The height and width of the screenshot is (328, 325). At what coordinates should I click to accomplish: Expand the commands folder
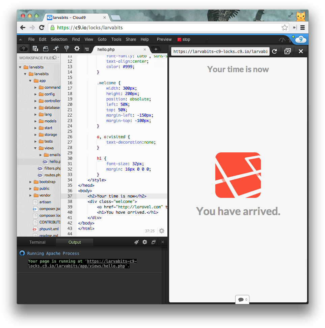coord(35,87)
